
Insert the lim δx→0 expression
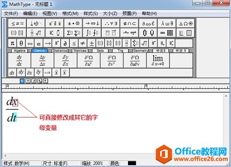click(158, 60)
